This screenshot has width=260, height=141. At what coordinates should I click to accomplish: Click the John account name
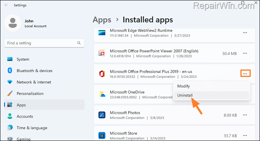[x=29, y=21]
